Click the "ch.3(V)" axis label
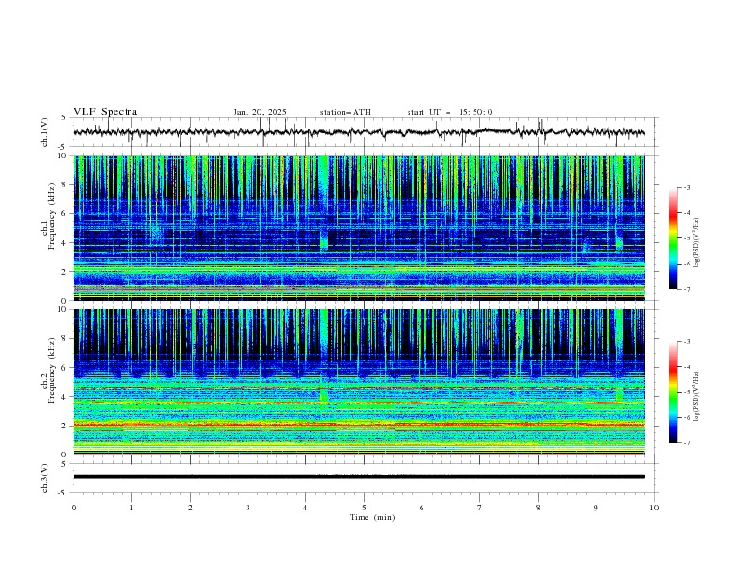Screen dimensions: 737x570 click(x=45, y=478)
